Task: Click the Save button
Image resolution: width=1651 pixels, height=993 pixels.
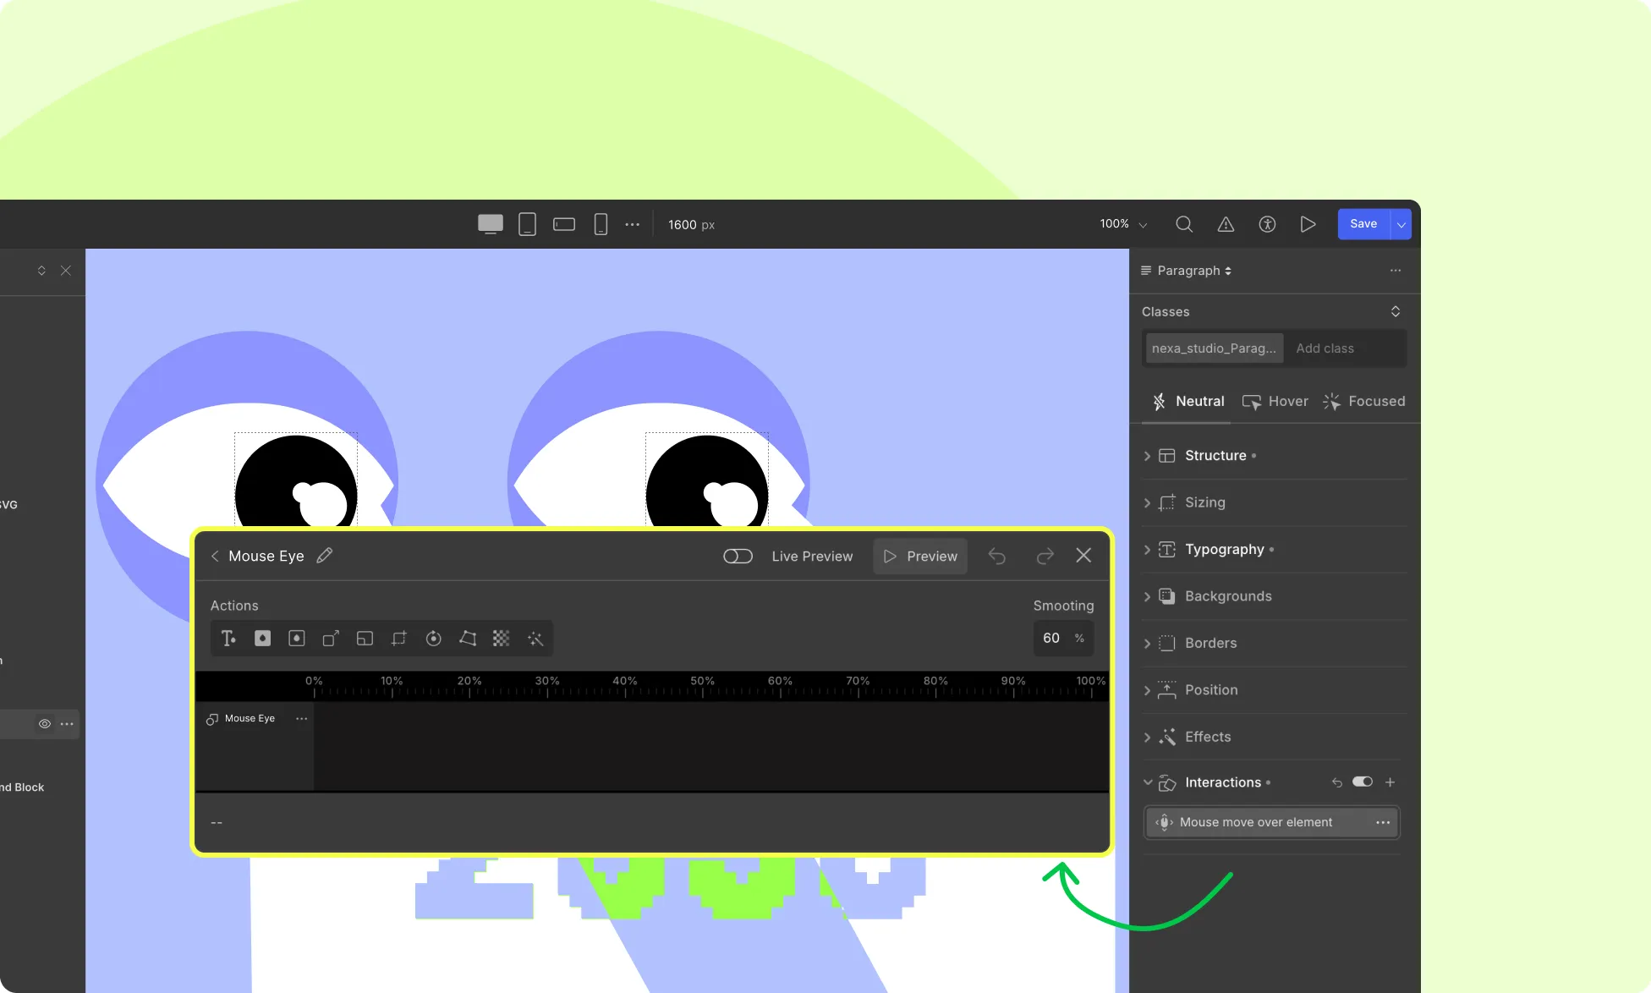Action: pos(1363,224)
